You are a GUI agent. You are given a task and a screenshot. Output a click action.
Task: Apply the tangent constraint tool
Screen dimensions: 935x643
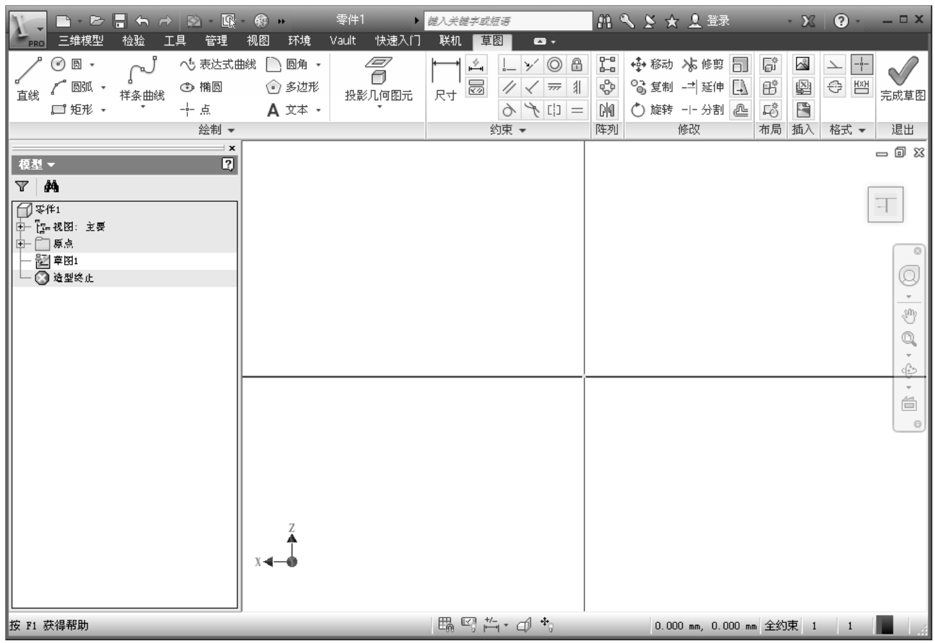(x=510, y=110)
